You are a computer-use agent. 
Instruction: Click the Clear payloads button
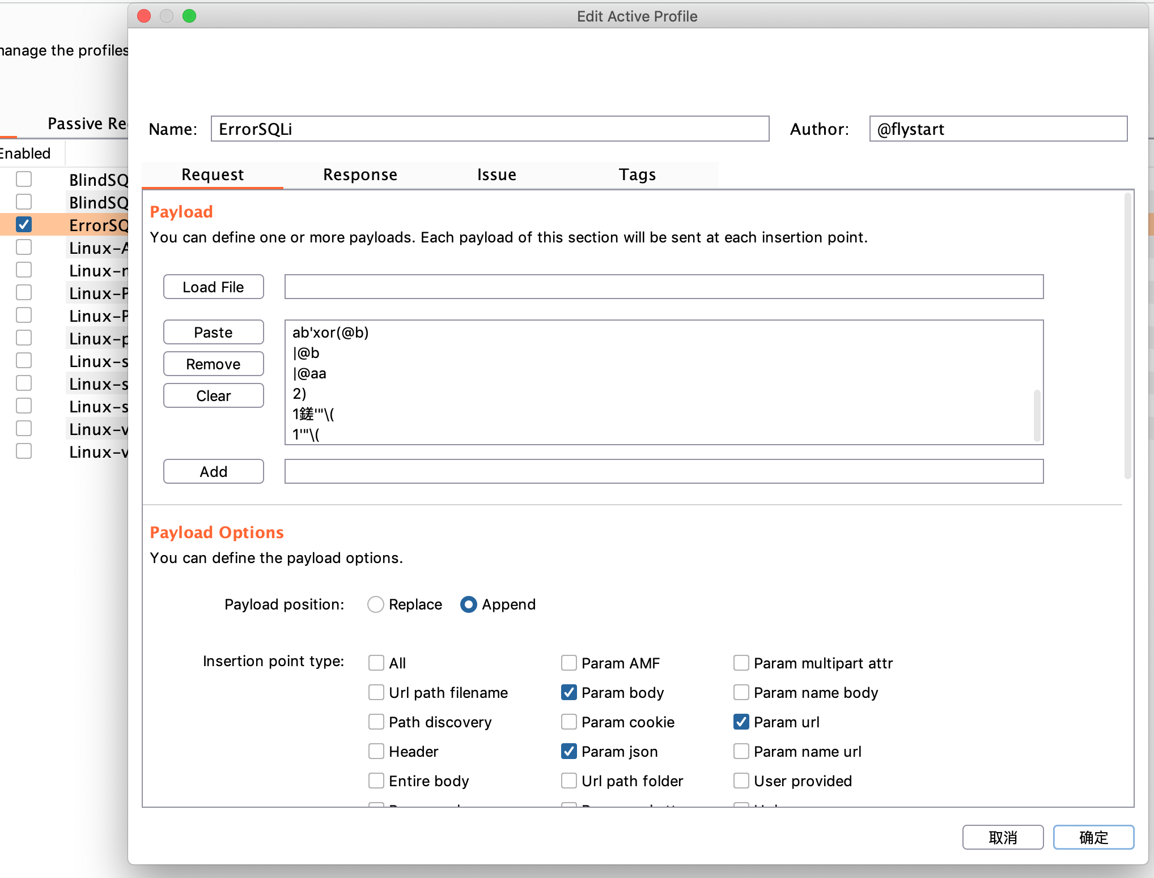[213, 395]
